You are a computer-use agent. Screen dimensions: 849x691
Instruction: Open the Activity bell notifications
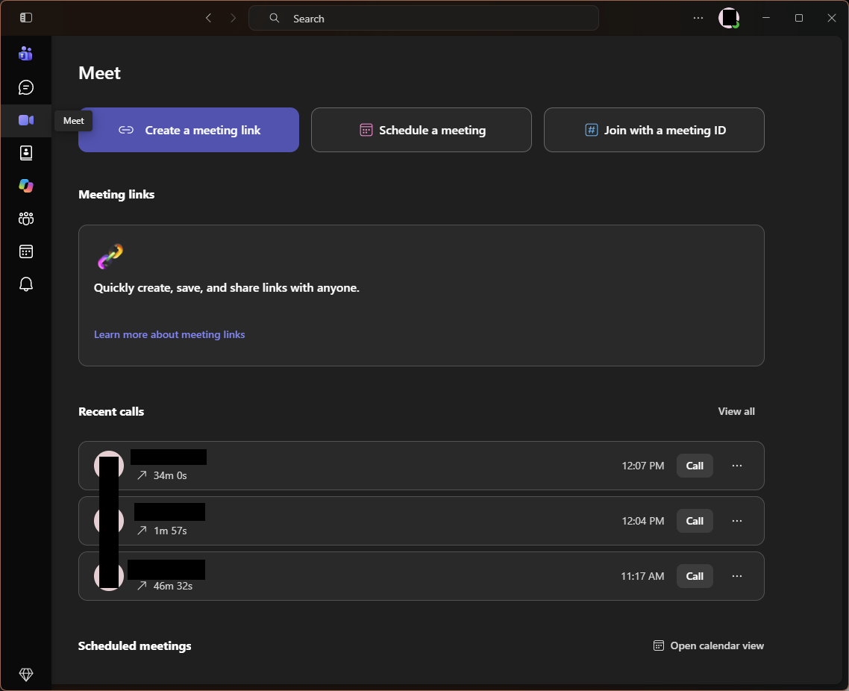point(26,284)
